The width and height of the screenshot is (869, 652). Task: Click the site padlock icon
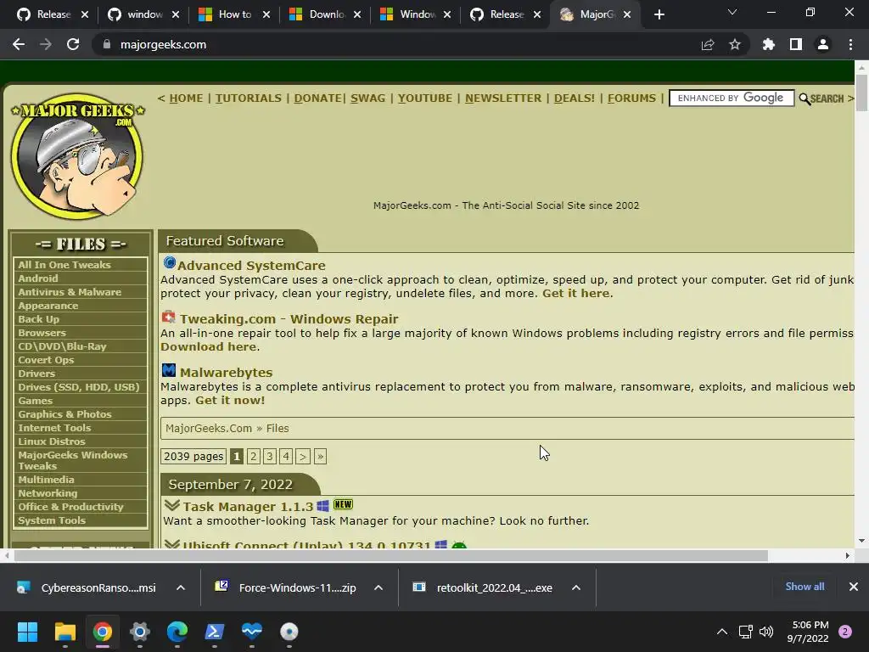107,44
